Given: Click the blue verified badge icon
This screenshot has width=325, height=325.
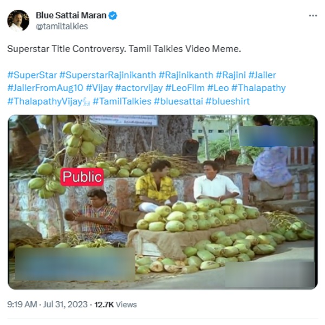Looking at the screenshot, I should click(113, 16).
